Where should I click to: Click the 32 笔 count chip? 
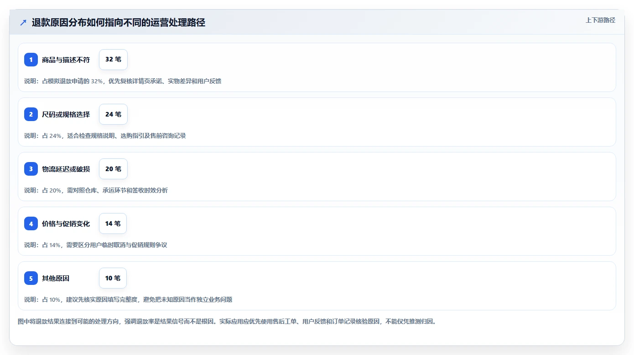click(113, 60)
